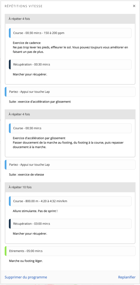The image size is (140, 285).
Task: Select the Récupération 00:30 min:s step
Action: point(70,65)
